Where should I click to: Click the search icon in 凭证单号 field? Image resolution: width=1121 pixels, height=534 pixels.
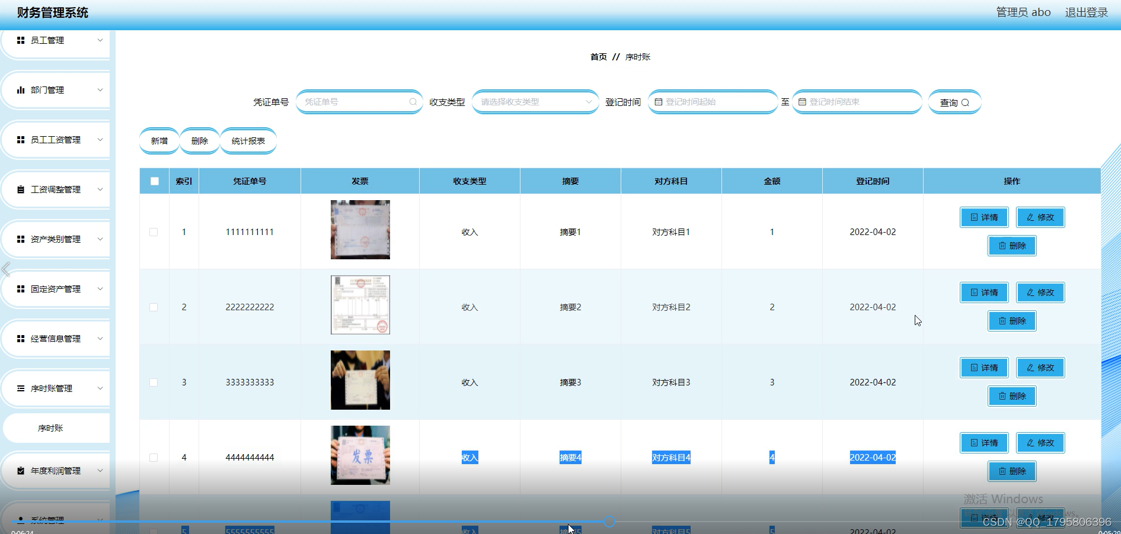(413, 102)
